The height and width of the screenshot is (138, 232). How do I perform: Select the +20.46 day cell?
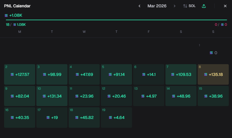click(116, 96)
